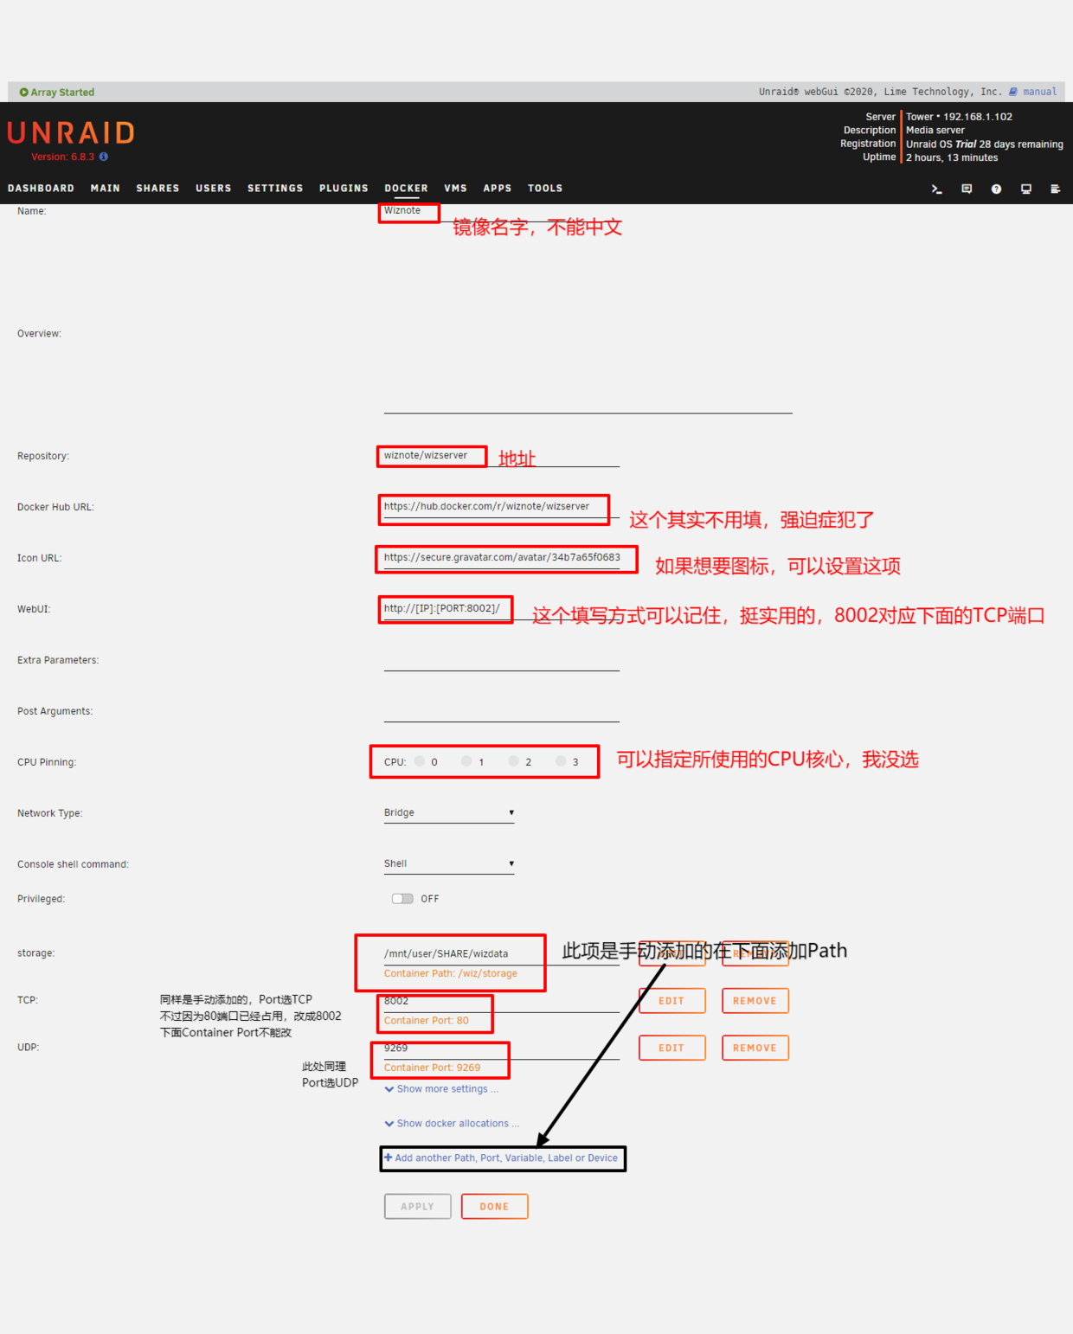Screen dimensions: 1073x1334
Task: Click the TCP port field 8002
Action: click(502, 1001)
